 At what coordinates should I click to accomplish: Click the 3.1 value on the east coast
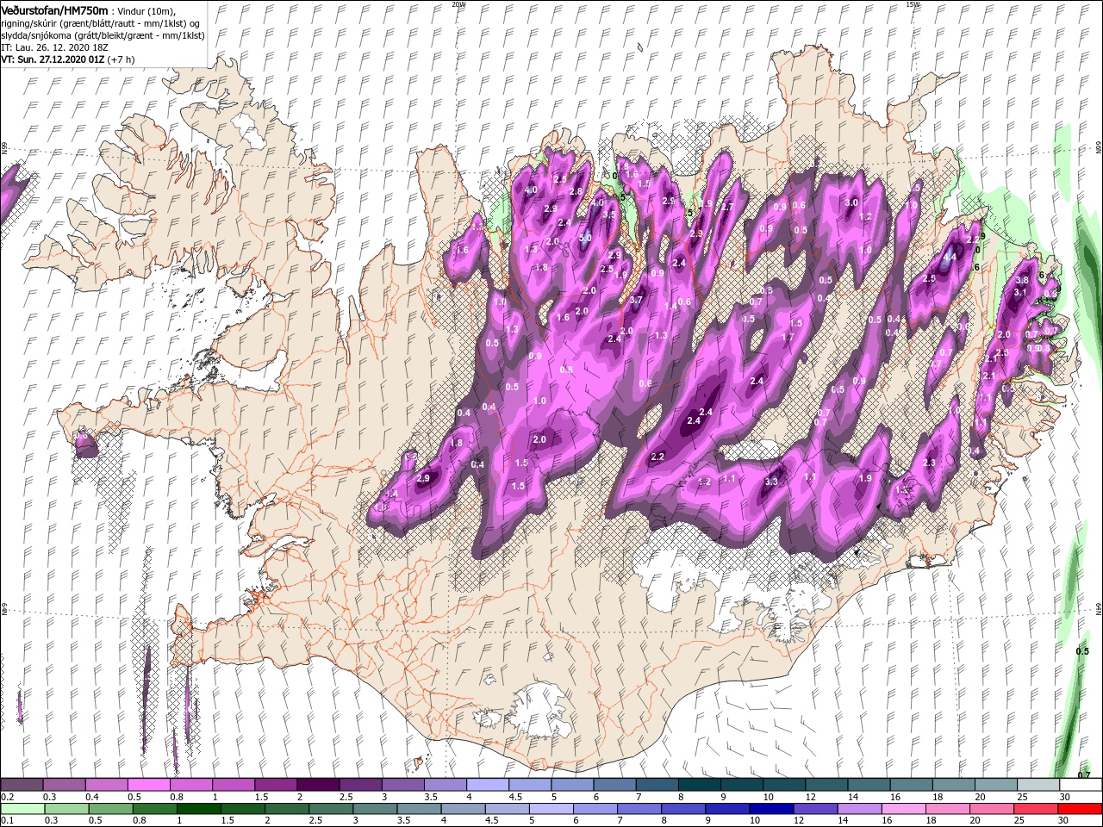click(x=1020, y=293)
